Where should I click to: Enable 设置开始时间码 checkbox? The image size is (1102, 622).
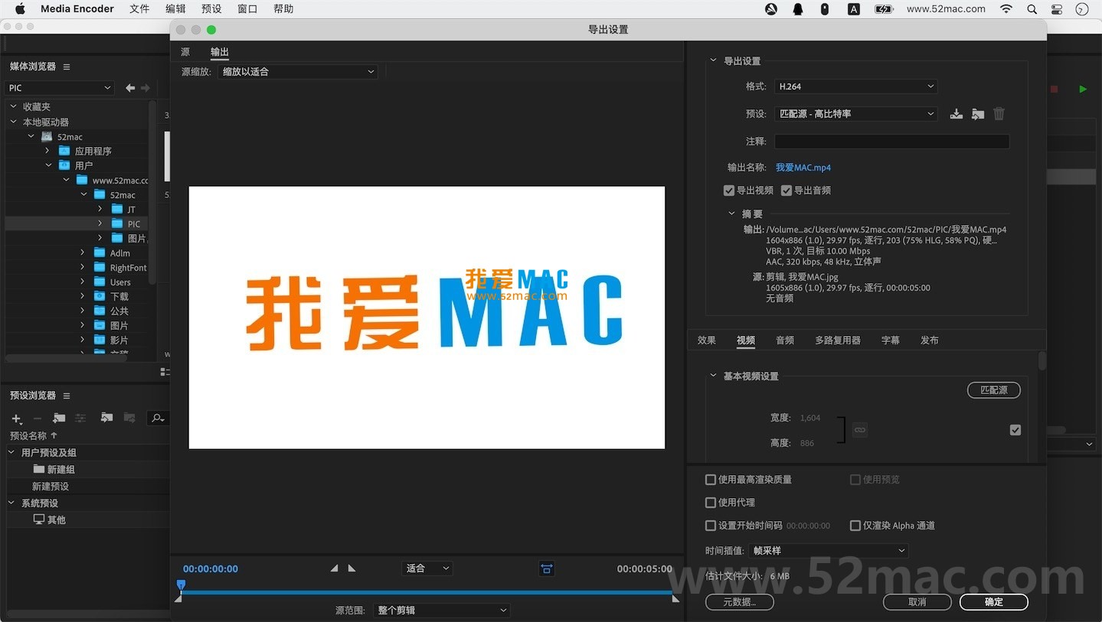click(711, 526)
